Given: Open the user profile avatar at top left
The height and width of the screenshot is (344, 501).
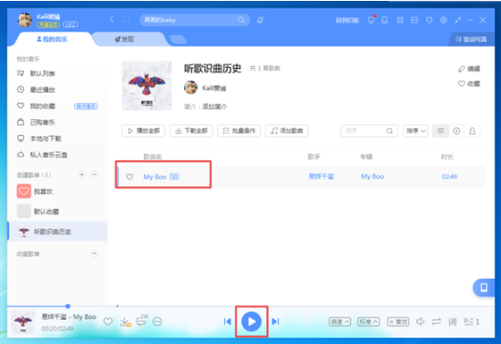Looking at the screenshot, I should 25,20.
